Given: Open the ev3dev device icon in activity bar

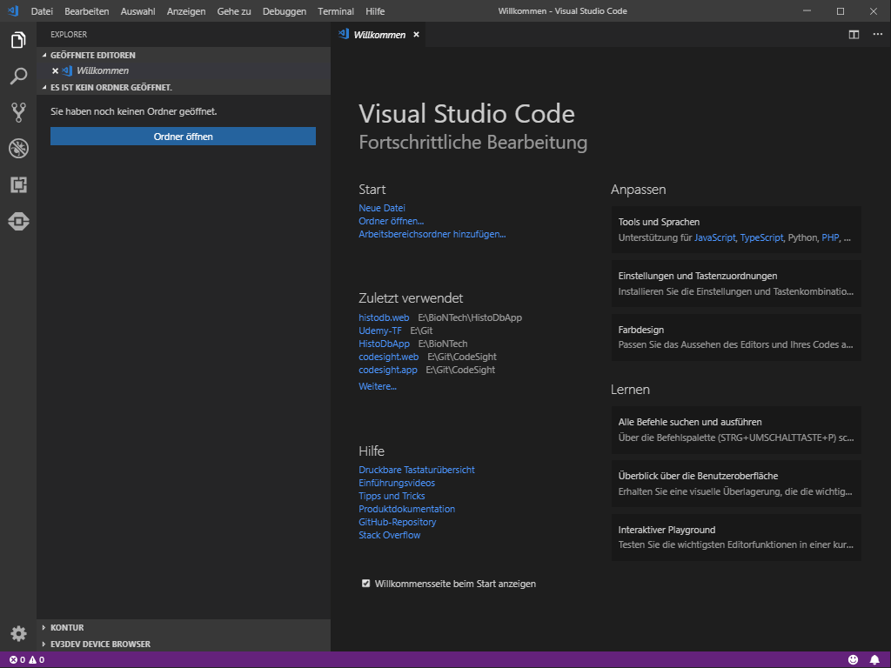Looking at the screenshot, I should pos(18,222).
